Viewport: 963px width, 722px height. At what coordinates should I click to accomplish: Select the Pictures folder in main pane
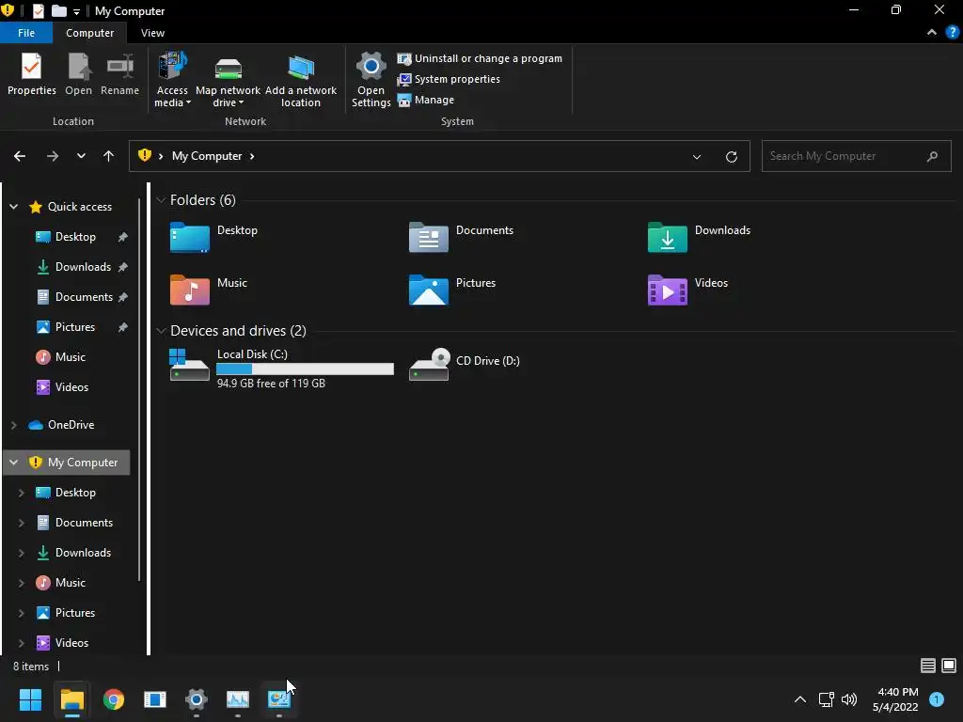(452, 290)
